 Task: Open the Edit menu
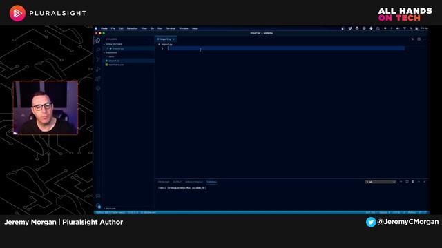(x=121, y=28)
